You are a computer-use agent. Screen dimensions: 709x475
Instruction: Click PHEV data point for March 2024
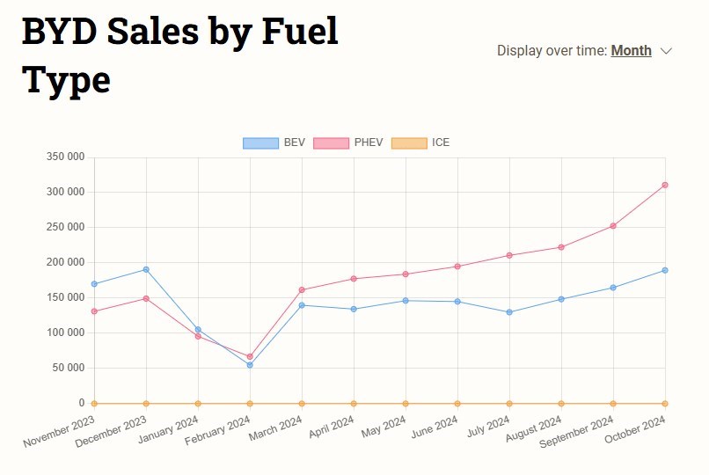pos(302,289)
